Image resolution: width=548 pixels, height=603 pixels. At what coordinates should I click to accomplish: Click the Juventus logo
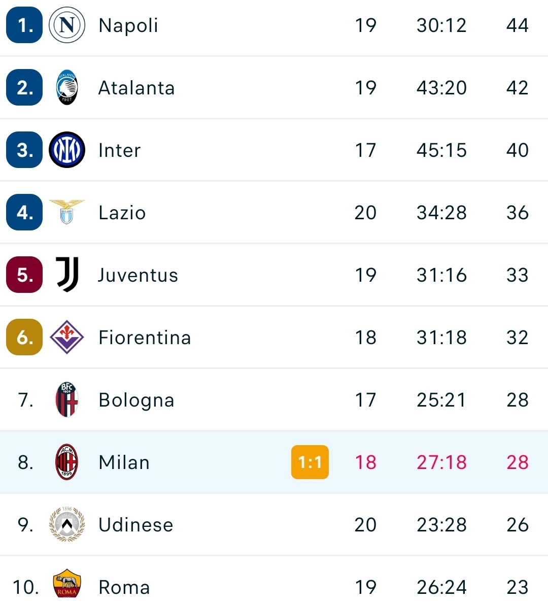66,275
